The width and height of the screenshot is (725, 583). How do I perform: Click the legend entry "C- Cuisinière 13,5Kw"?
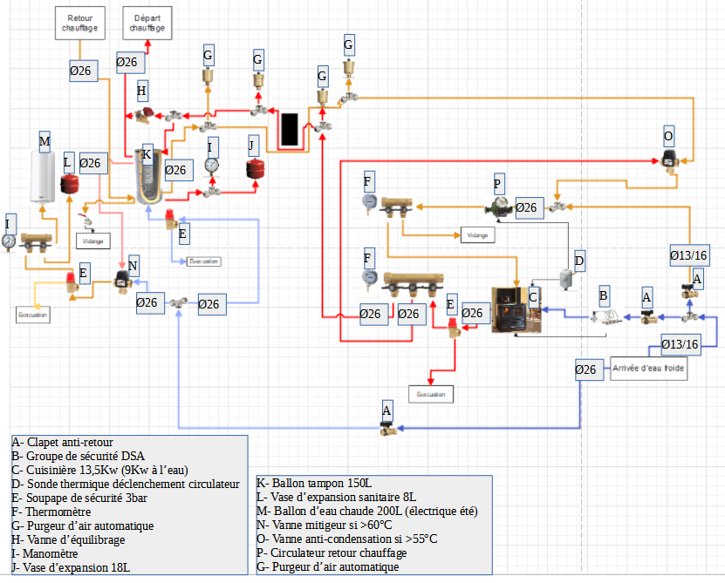pos(96,471)
